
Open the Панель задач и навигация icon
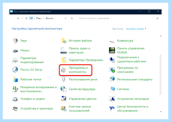click(64, 50)
